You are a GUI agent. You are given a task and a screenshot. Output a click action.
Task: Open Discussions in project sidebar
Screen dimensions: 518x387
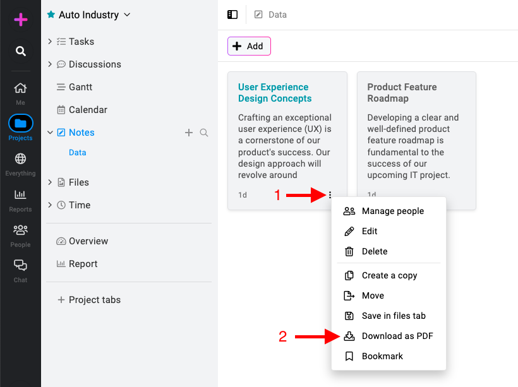click(x=95, y=64)
